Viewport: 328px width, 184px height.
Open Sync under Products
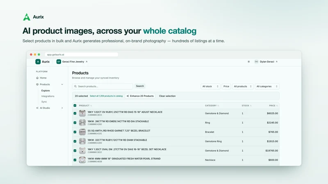tap(44, 102)
